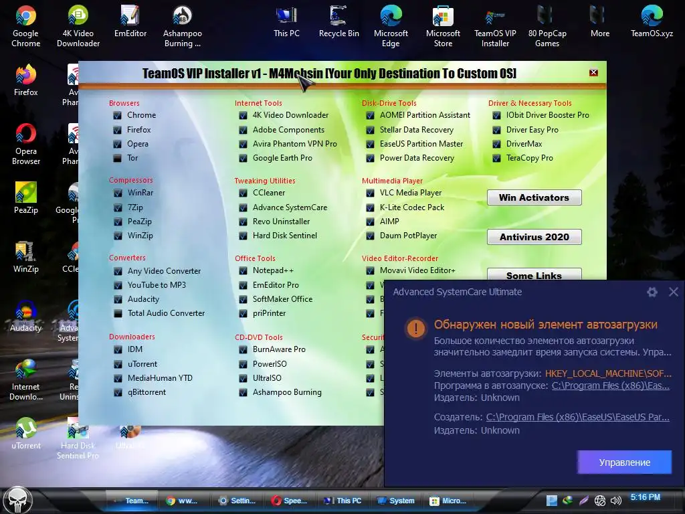Toggle the IDM checkbox
The height and width of the screenshot is (514, 685).
pyautogui.click(x=118, y=349)
